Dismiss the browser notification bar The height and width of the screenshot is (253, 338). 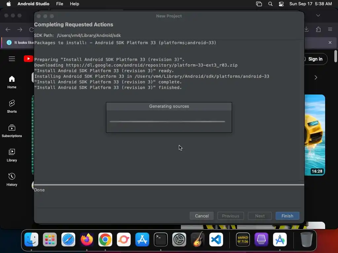pos(330,42)
